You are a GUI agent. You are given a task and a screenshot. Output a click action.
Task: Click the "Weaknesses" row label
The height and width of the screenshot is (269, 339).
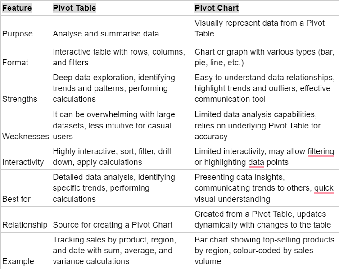click(25, 136)
